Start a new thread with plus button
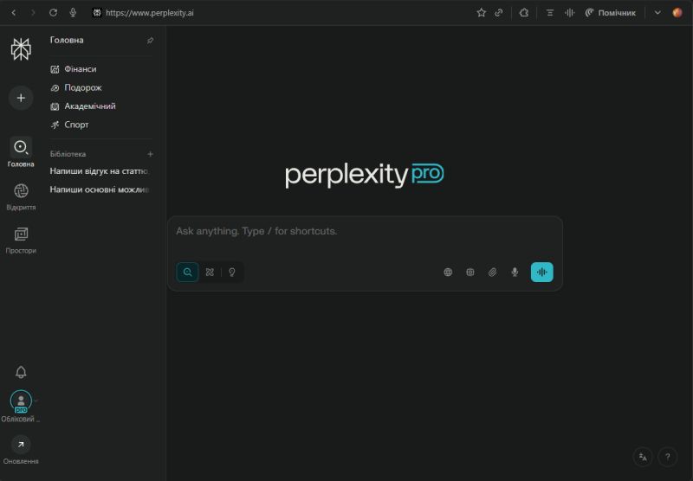This screenshot has width=693, height=481. click(x=21, y=98)
